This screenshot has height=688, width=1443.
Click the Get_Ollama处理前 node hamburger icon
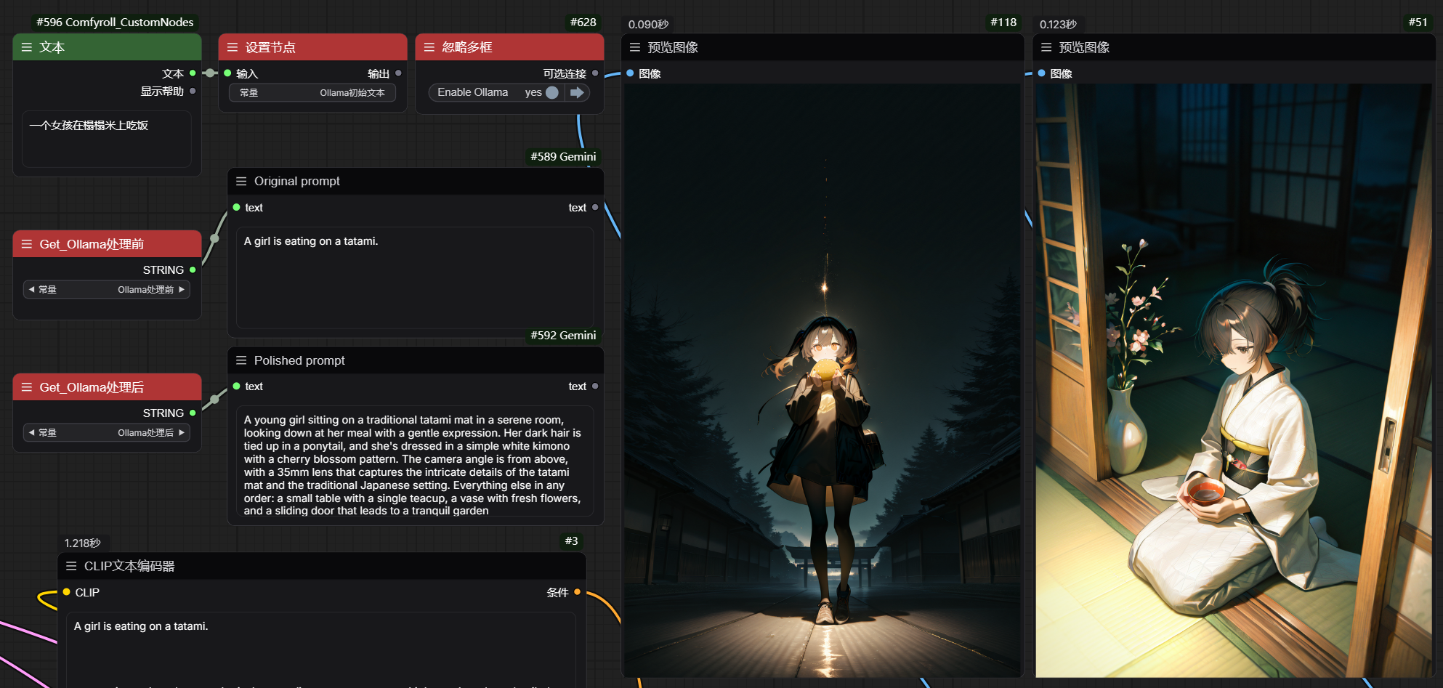[27, 244]
